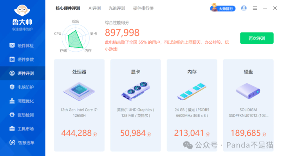
Task: Click the 内存 memory score card
Action: 192,105
